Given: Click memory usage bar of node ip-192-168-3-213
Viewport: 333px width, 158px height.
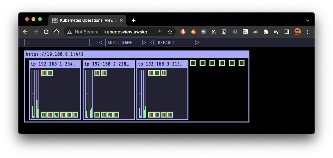Looking at the screenshot, I should [145, 94].
